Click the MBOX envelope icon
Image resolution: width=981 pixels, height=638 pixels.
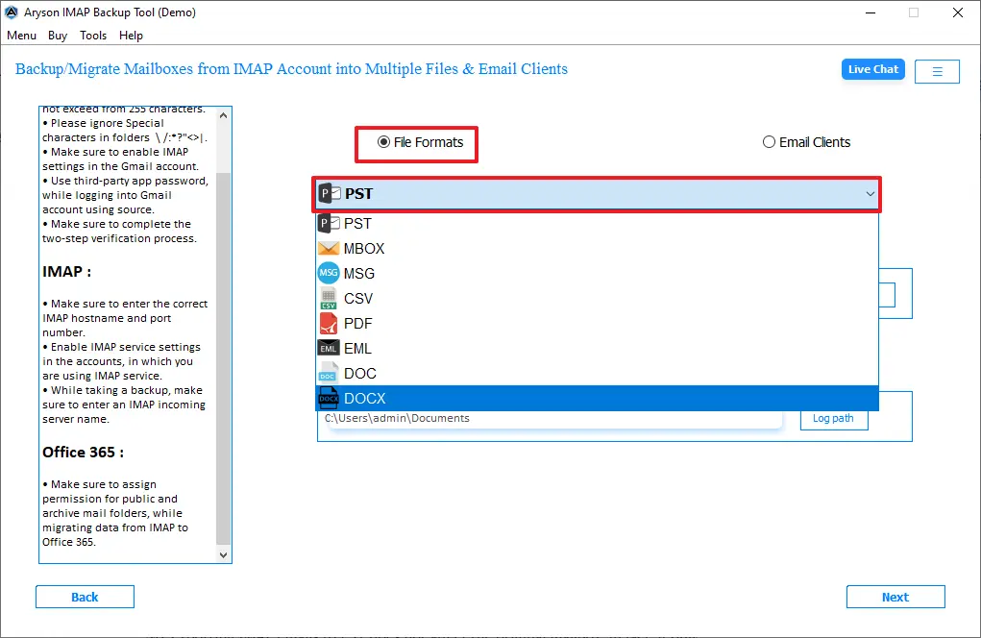coord(329,248)
